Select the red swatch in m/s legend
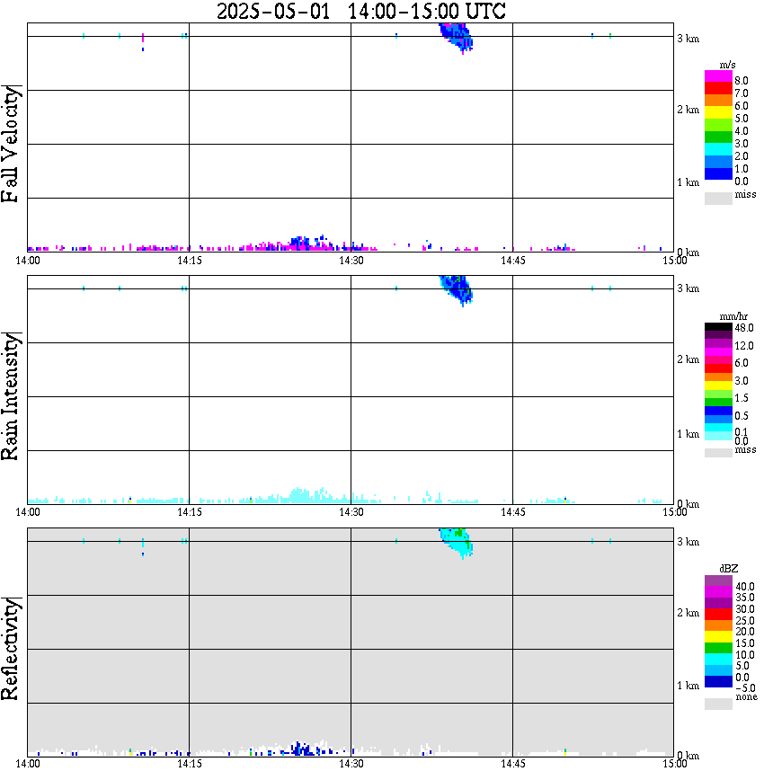This screenshot has height=780, width=764. point(718,89)
